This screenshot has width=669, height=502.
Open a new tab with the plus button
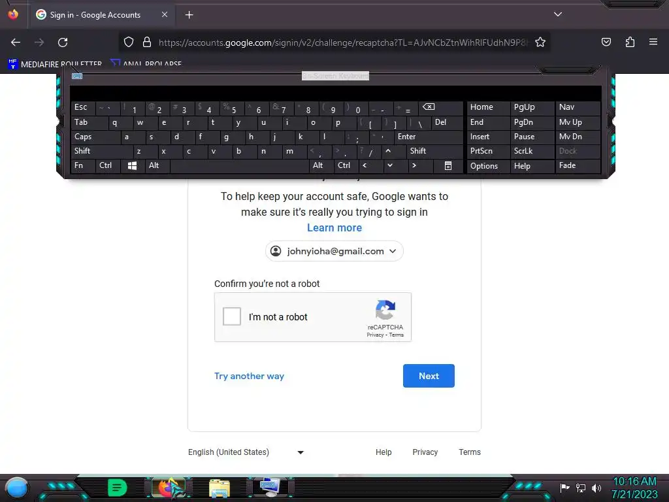pos(189,15)
